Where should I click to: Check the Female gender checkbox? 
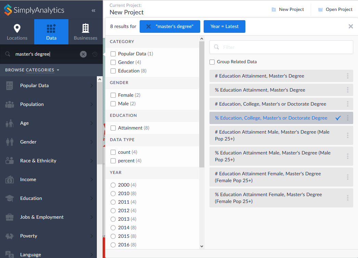click(113, 95)
